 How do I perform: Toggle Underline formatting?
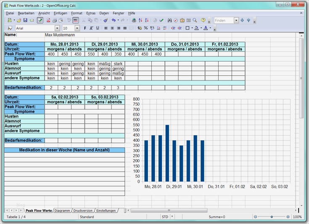click(x=98, y=28)
